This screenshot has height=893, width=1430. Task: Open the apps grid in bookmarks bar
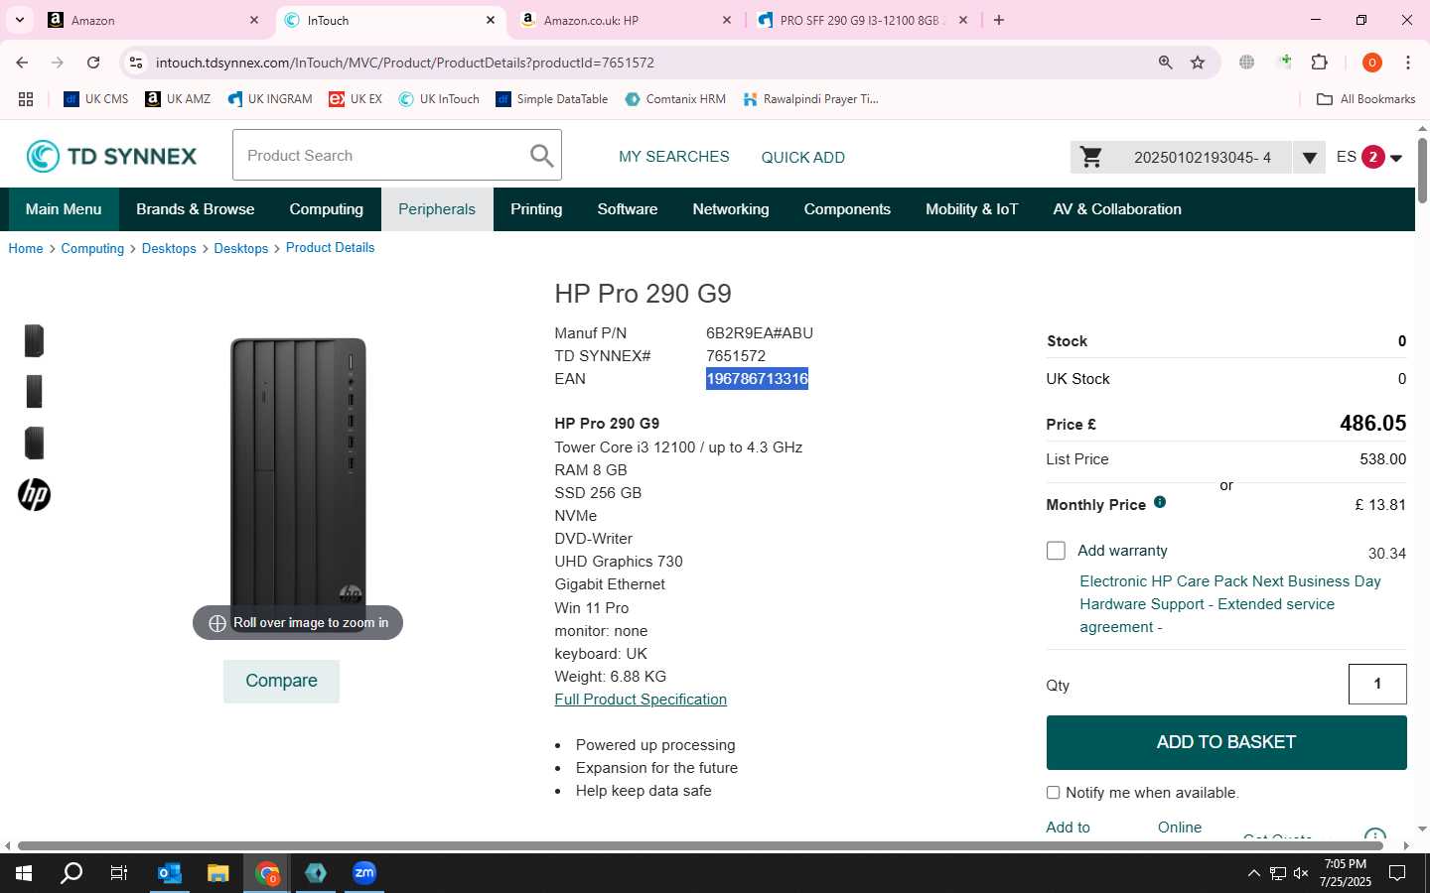pos(26,99)
